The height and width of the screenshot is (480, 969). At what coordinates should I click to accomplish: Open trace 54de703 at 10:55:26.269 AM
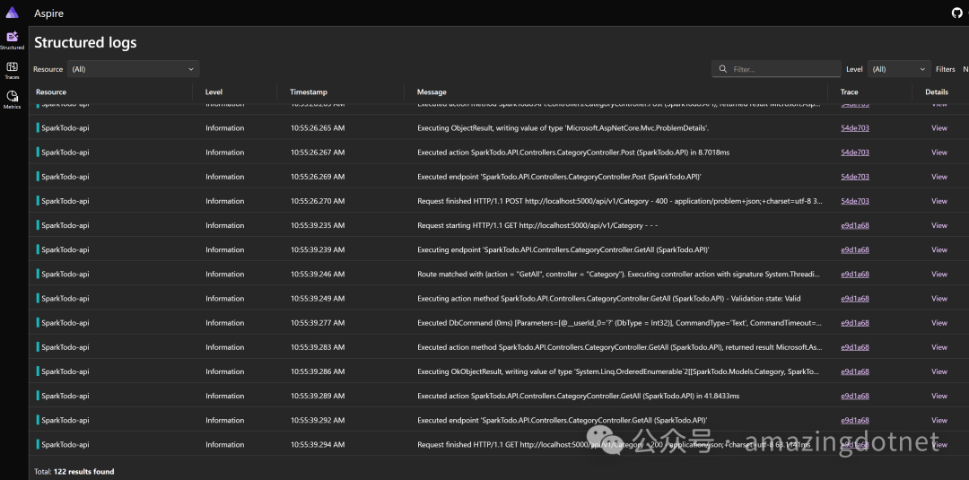(855, 177)
